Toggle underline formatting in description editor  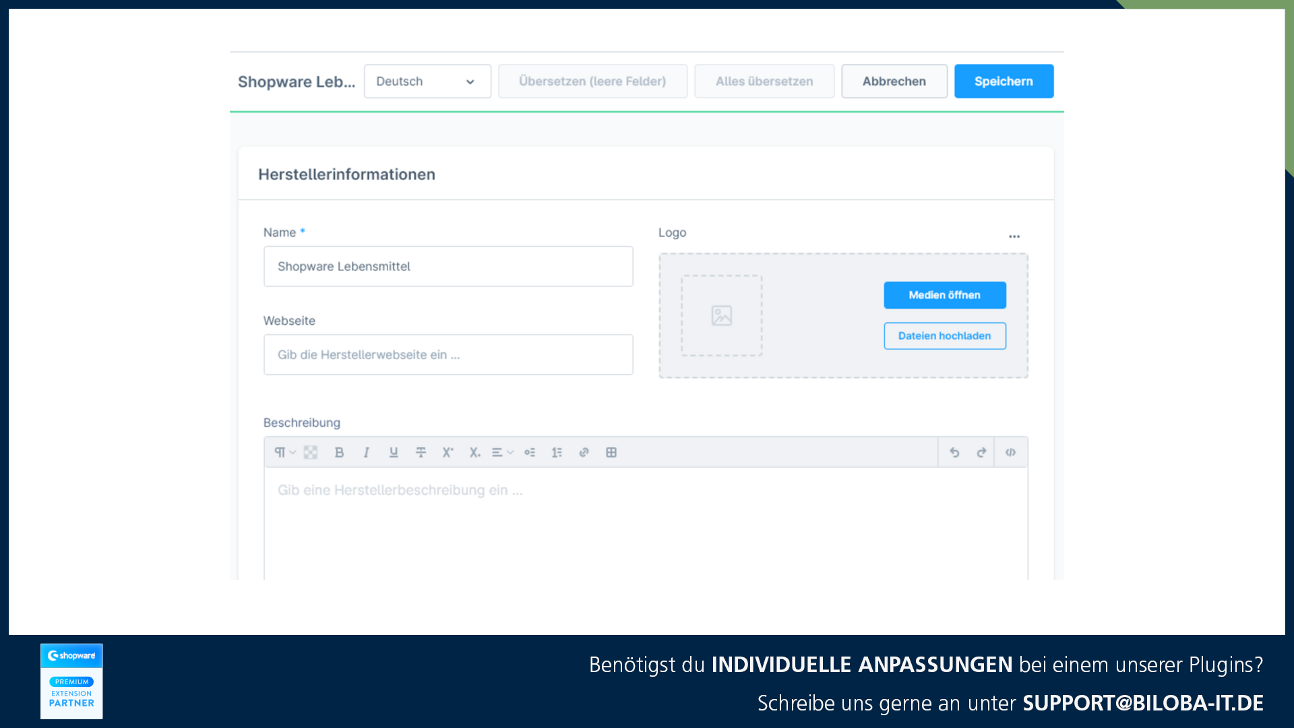tap(394, 452)
